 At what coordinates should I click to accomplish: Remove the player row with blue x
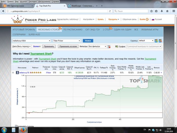pos(161,73)
